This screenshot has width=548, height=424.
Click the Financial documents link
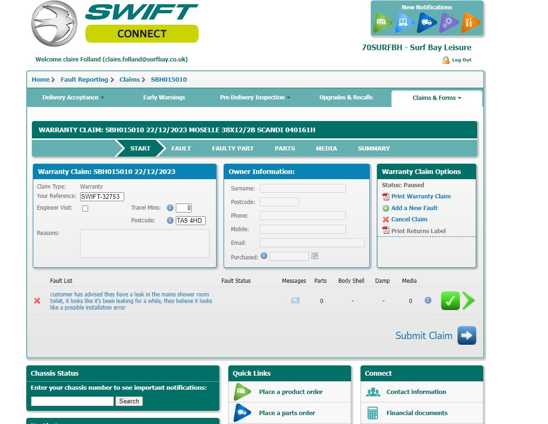tap(417, 413)
